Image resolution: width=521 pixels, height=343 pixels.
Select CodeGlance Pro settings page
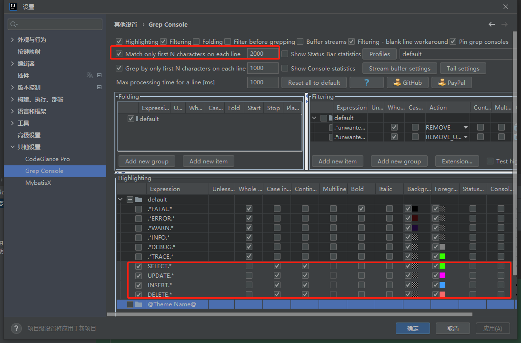(48, 159)
